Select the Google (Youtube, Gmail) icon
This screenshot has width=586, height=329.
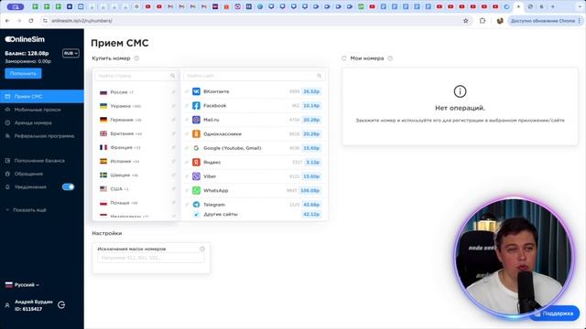[x=196, y=148]
